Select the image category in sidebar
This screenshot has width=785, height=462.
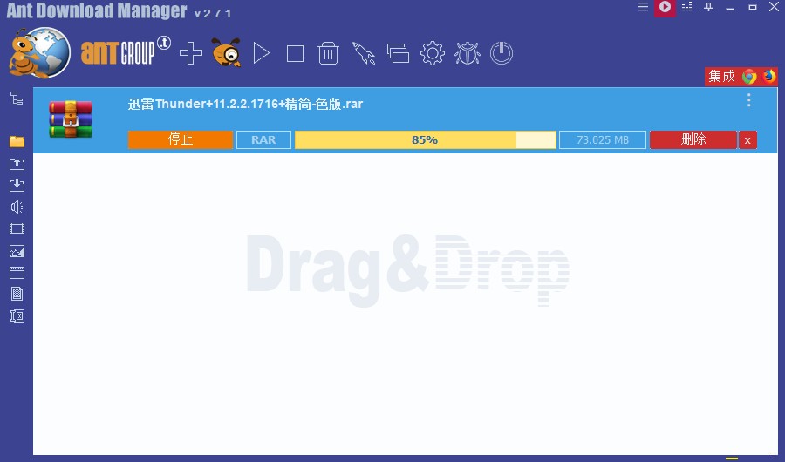point(17,251)
